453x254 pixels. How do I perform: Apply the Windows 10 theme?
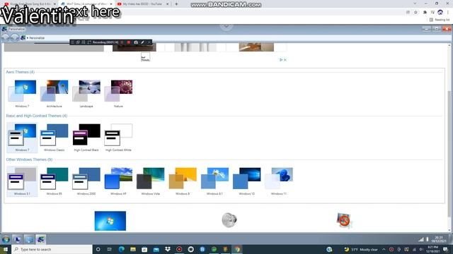247,181
